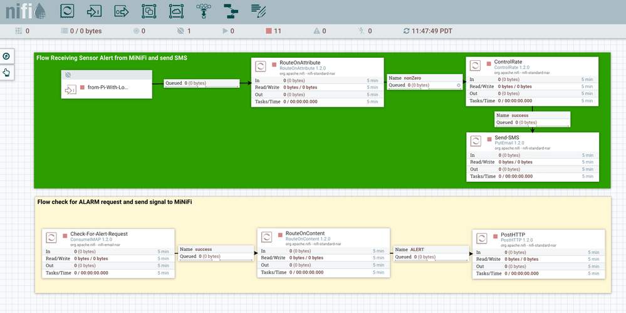Click the ControlRate processor icon

[475, 66]
